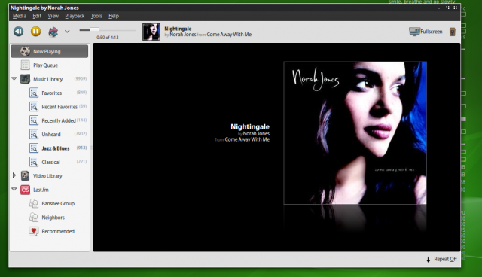Click the Previous track button
The image size is (482, 277).
click(18, 32)
